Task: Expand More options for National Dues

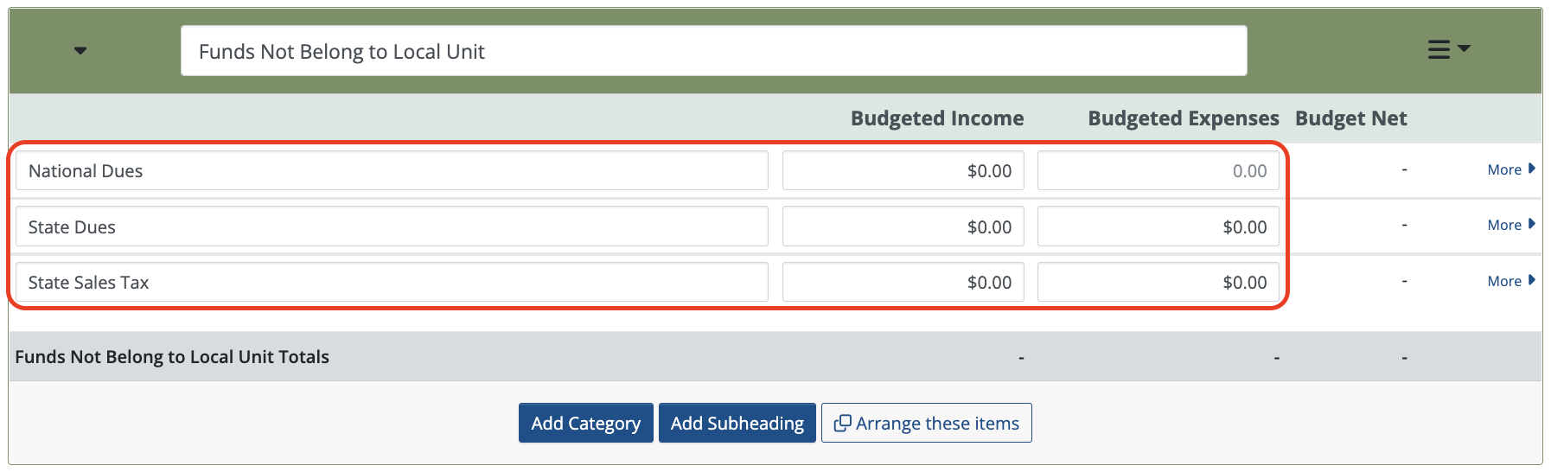Action: point(1511,169)
